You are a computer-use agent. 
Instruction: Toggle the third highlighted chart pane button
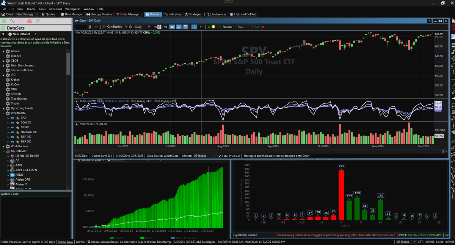[185, 27]
